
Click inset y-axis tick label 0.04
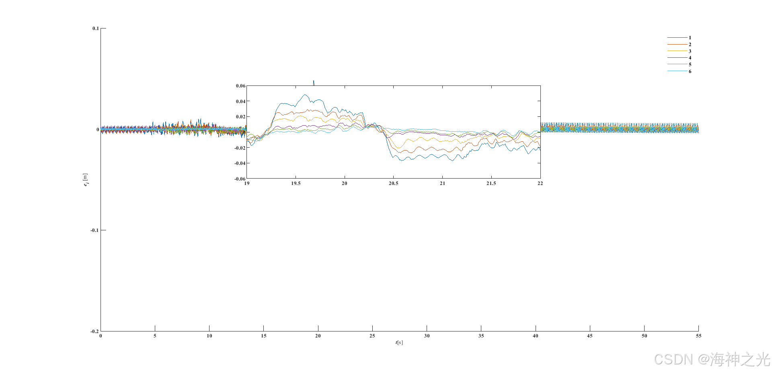(240, 102)
